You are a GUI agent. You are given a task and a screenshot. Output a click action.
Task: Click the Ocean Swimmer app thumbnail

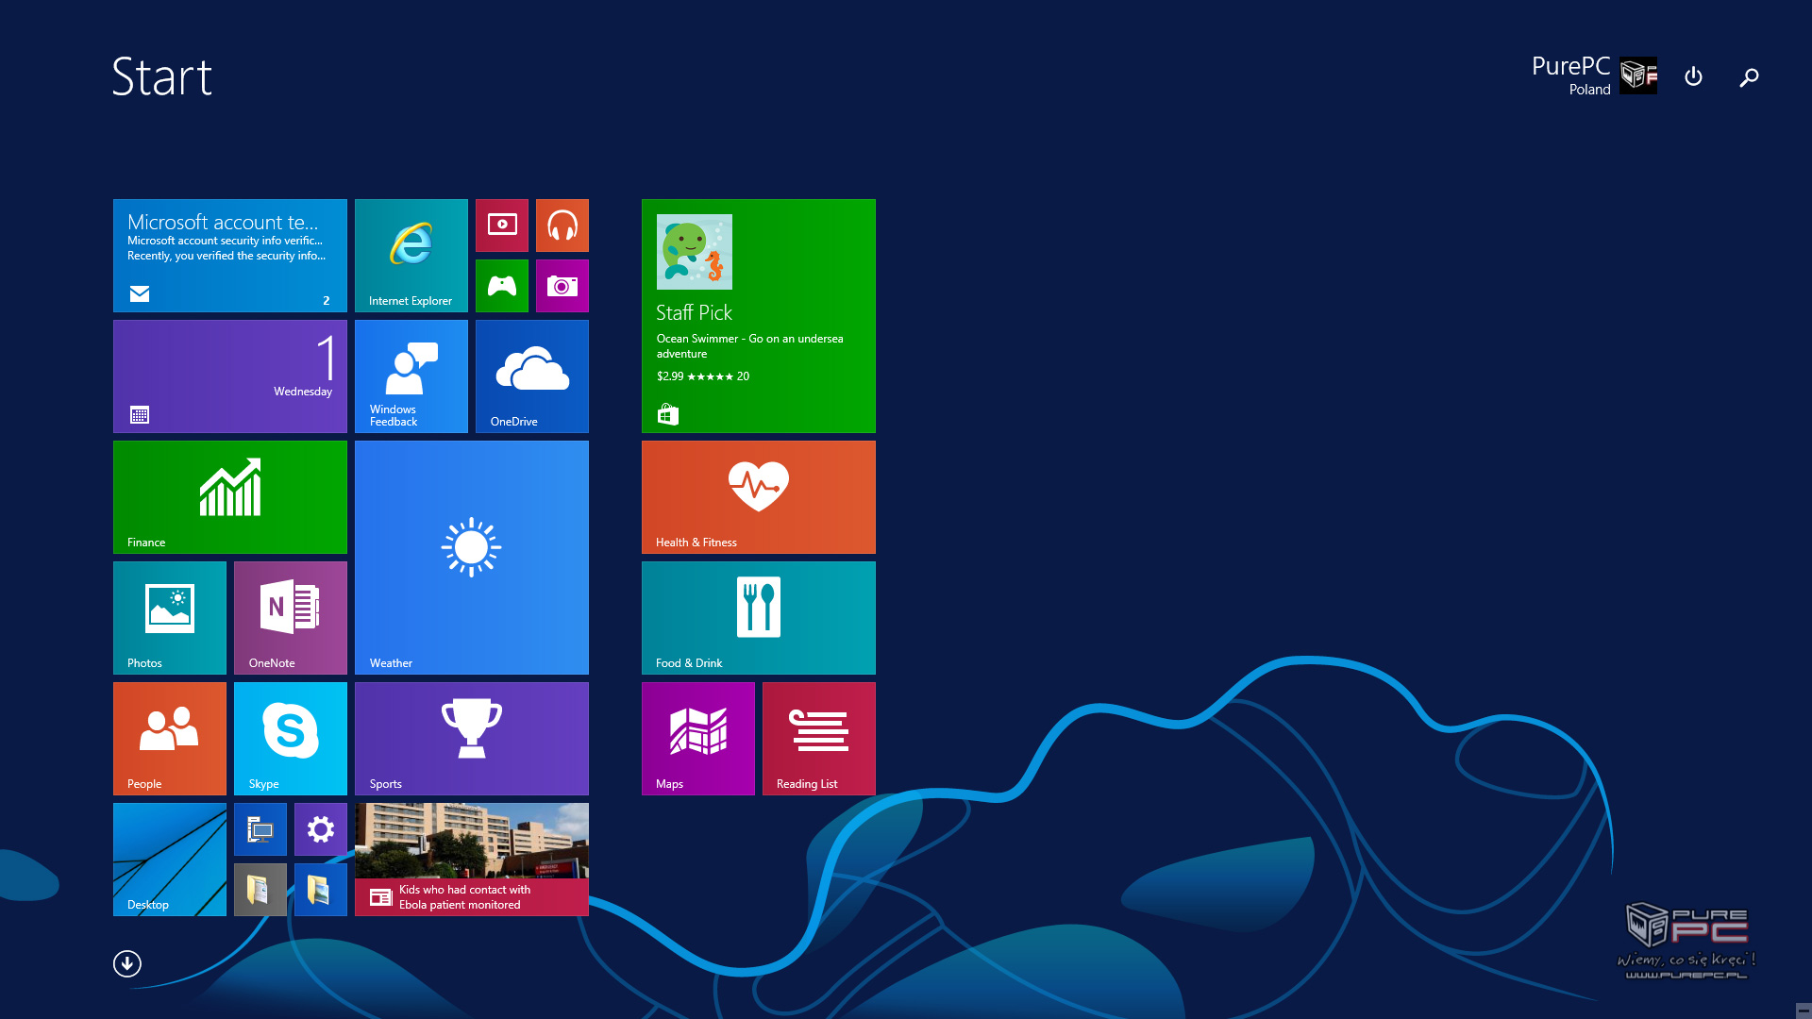695,252
